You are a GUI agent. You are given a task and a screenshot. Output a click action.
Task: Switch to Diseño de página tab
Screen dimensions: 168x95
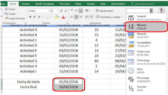(45, 4)
